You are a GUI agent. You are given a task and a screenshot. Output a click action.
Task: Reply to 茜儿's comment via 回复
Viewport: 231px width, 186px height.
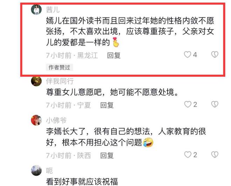[x=114, y=55]
